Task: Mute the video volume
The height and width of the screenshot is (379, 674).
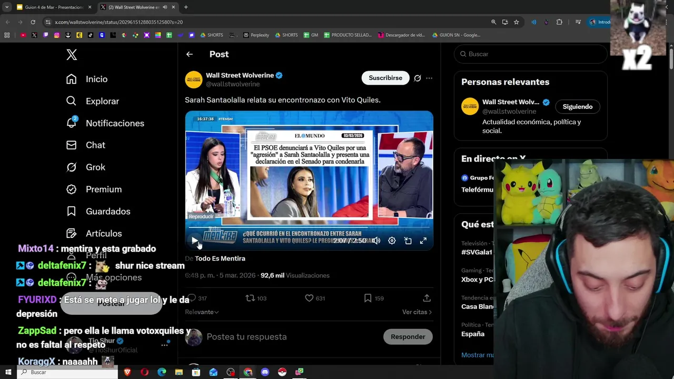Action: [376, 241]
